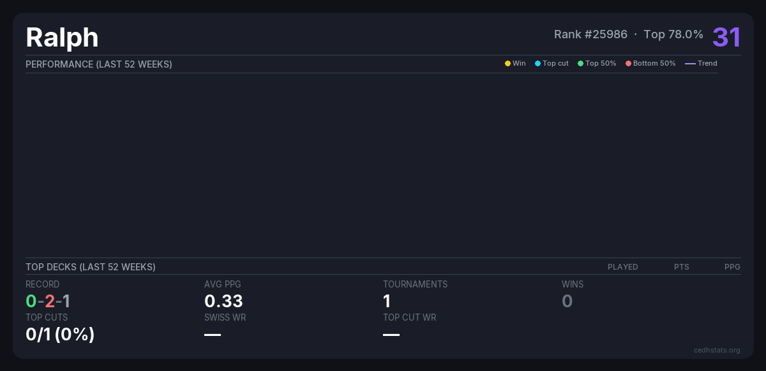Select the Top Decks (Last 52 Weeks) header
Screen dimensions: 766x371
[91, 267]
